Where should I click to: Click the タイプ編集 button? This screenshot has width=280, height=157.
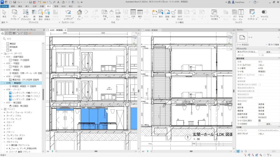273,44
